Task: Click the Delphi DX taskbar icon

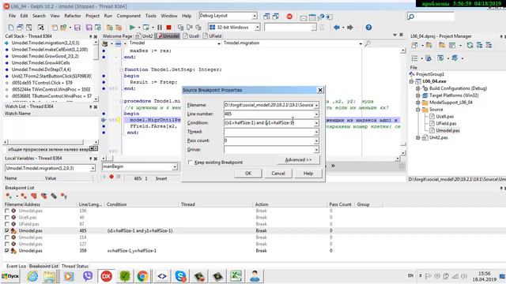Action: point(106,276)
